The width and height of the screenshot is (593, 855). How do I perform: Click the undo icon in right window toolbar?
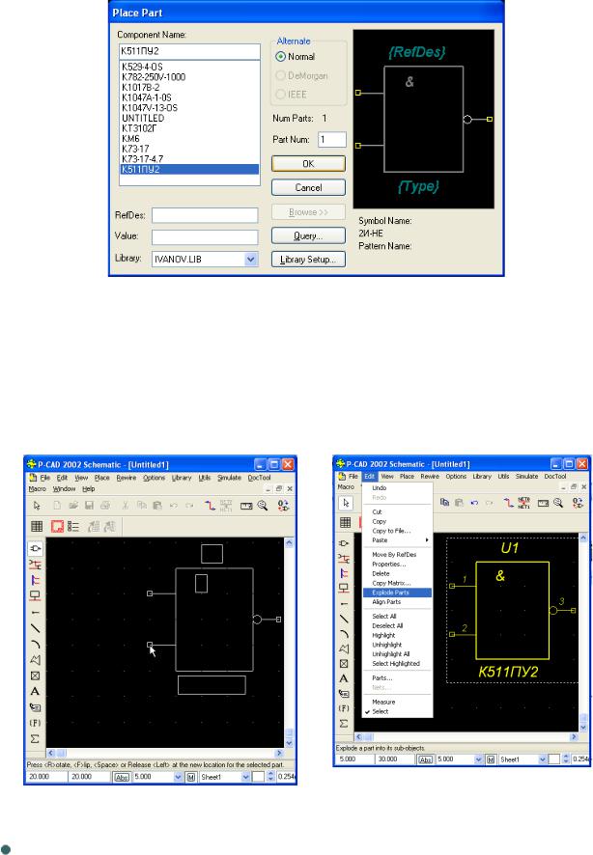click(474, 503)
